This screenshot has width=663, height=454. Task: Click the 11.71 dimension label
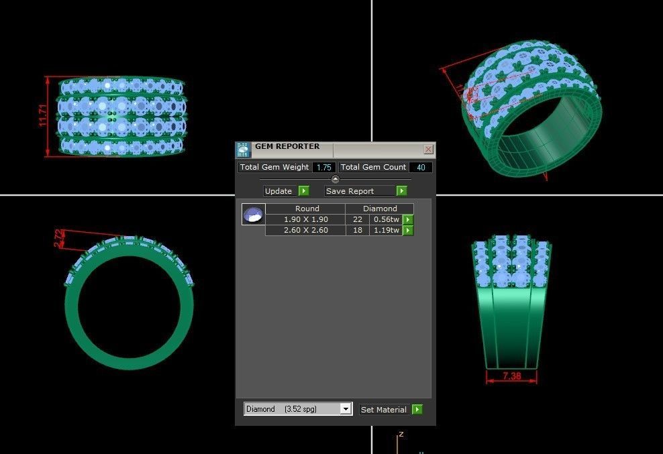tap(43, 115)
